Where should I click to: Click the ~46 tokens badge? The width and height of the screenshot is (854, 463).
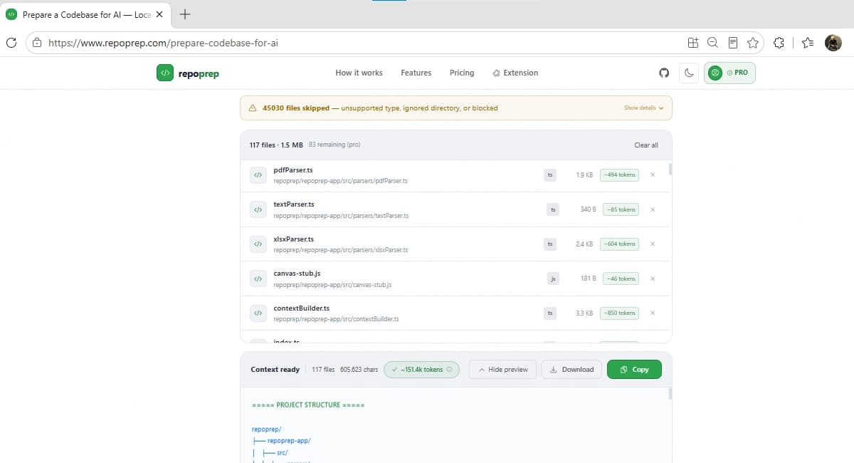coord(621,279)
